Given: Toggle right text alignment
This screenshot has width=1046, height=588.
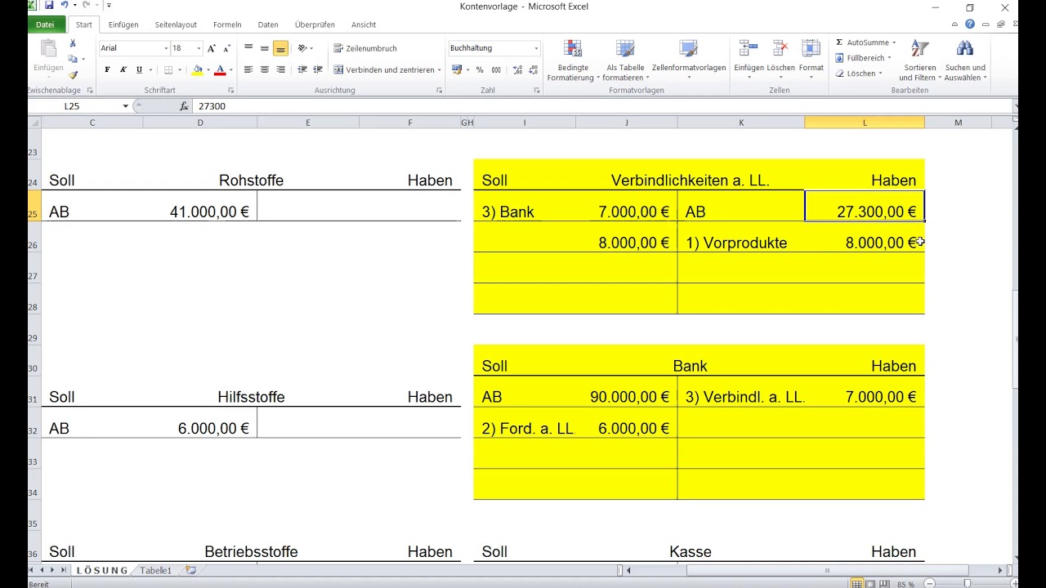Looking at the screenshot, I should click(280, 69).
